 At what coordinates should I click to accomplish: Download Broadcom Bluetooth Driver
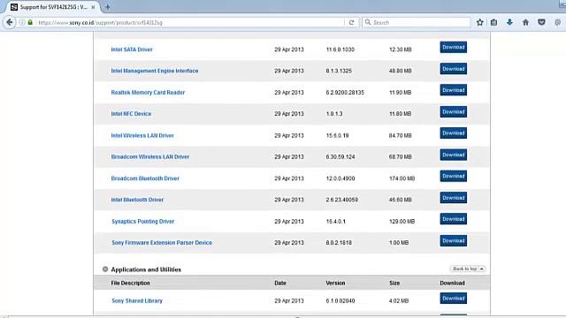click(x=453, y=177)
